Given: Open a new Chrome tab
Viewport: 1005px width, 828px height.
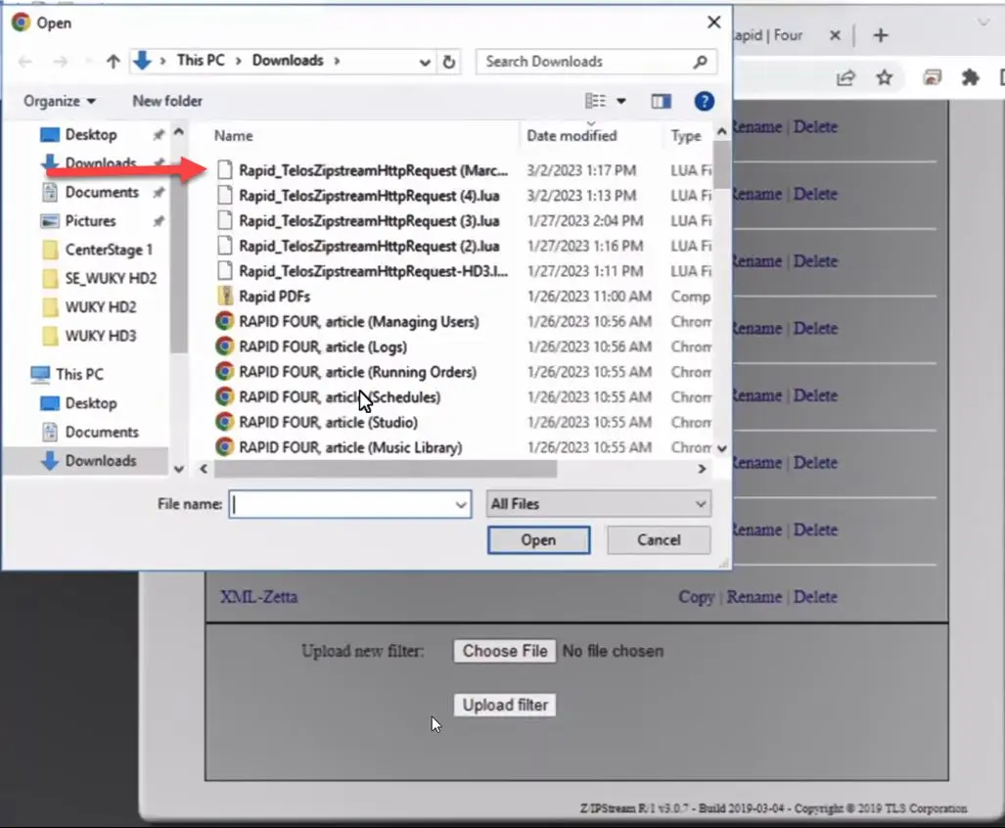Looking at the screenshot, I should [x=881, y=35].
